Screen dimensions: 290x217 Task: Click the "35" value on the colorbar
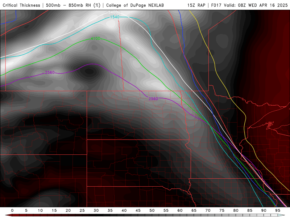[x=110, y=210]
